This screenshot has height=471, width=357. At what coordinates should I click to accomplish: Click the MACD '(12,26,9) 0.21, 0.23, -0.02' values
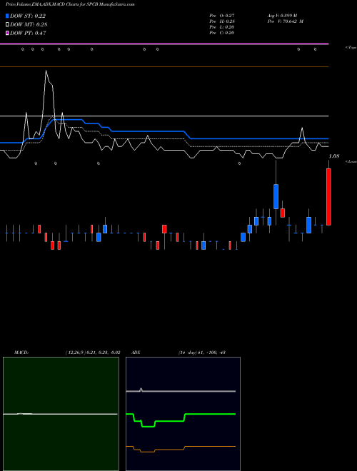tap(93, 353)
